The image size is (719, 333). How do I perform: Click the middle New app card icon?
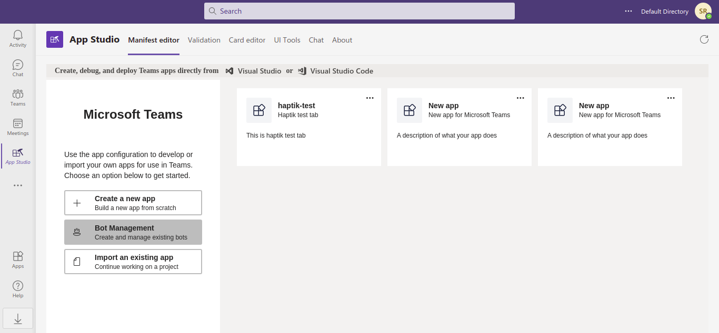[x=410, y=110]
